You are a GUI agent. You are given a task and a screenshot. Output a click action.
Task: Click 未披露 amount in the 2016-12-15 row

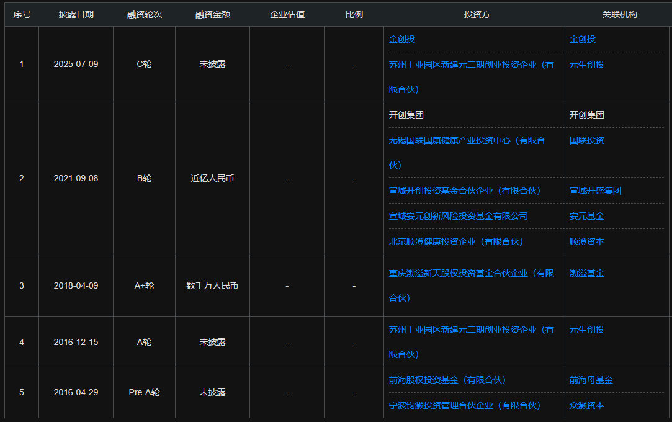[x=212, y=343]
